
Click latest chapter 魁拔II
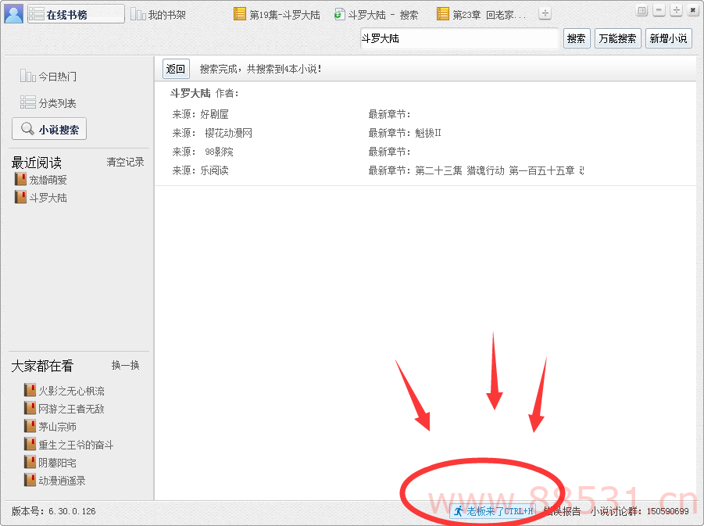pos(428,133)
